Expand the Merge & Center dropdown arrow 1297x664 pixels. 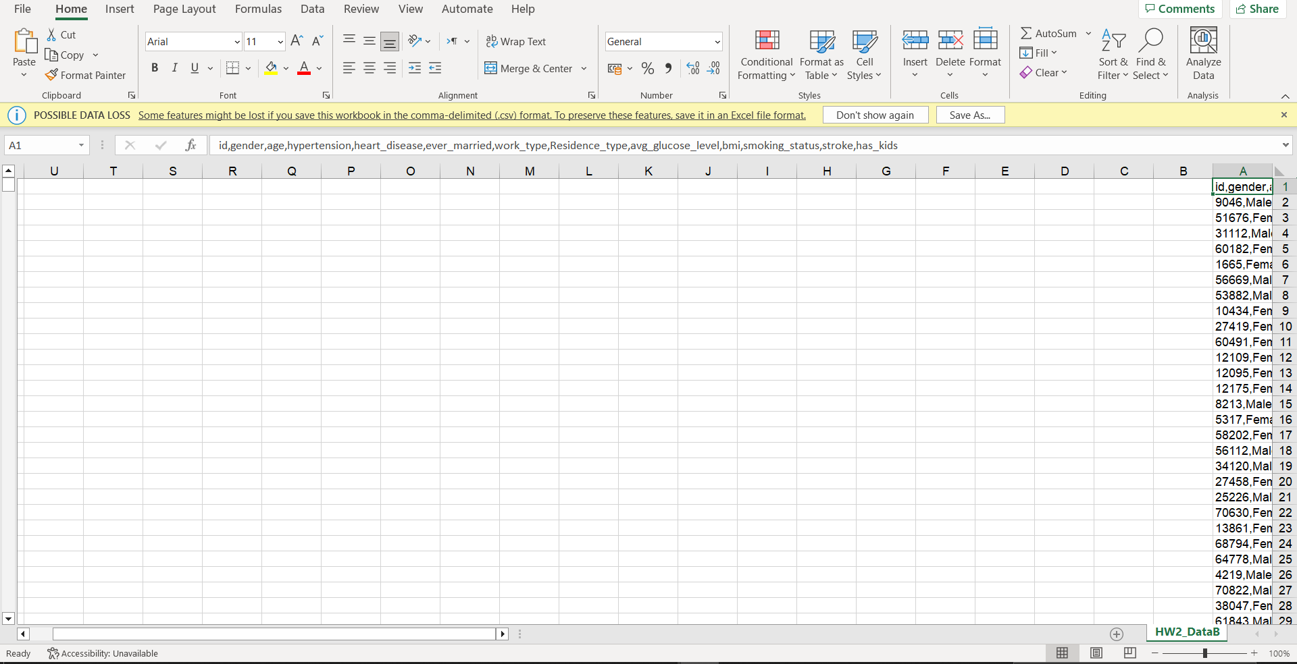[584, 68]
